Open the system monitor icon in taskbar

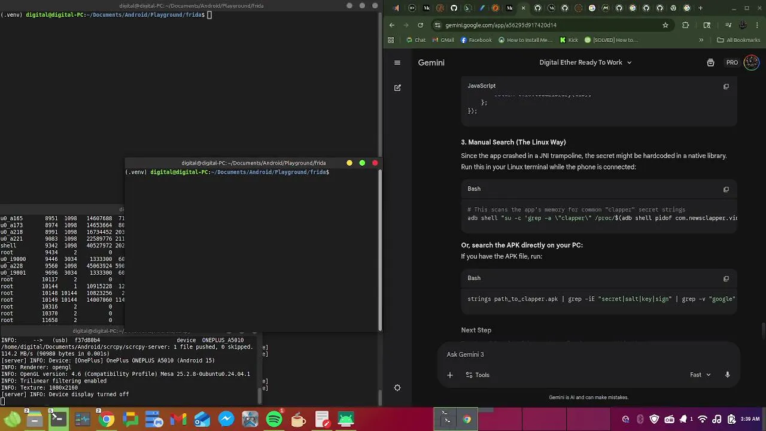pyautogui.click(x=83, y=419)
